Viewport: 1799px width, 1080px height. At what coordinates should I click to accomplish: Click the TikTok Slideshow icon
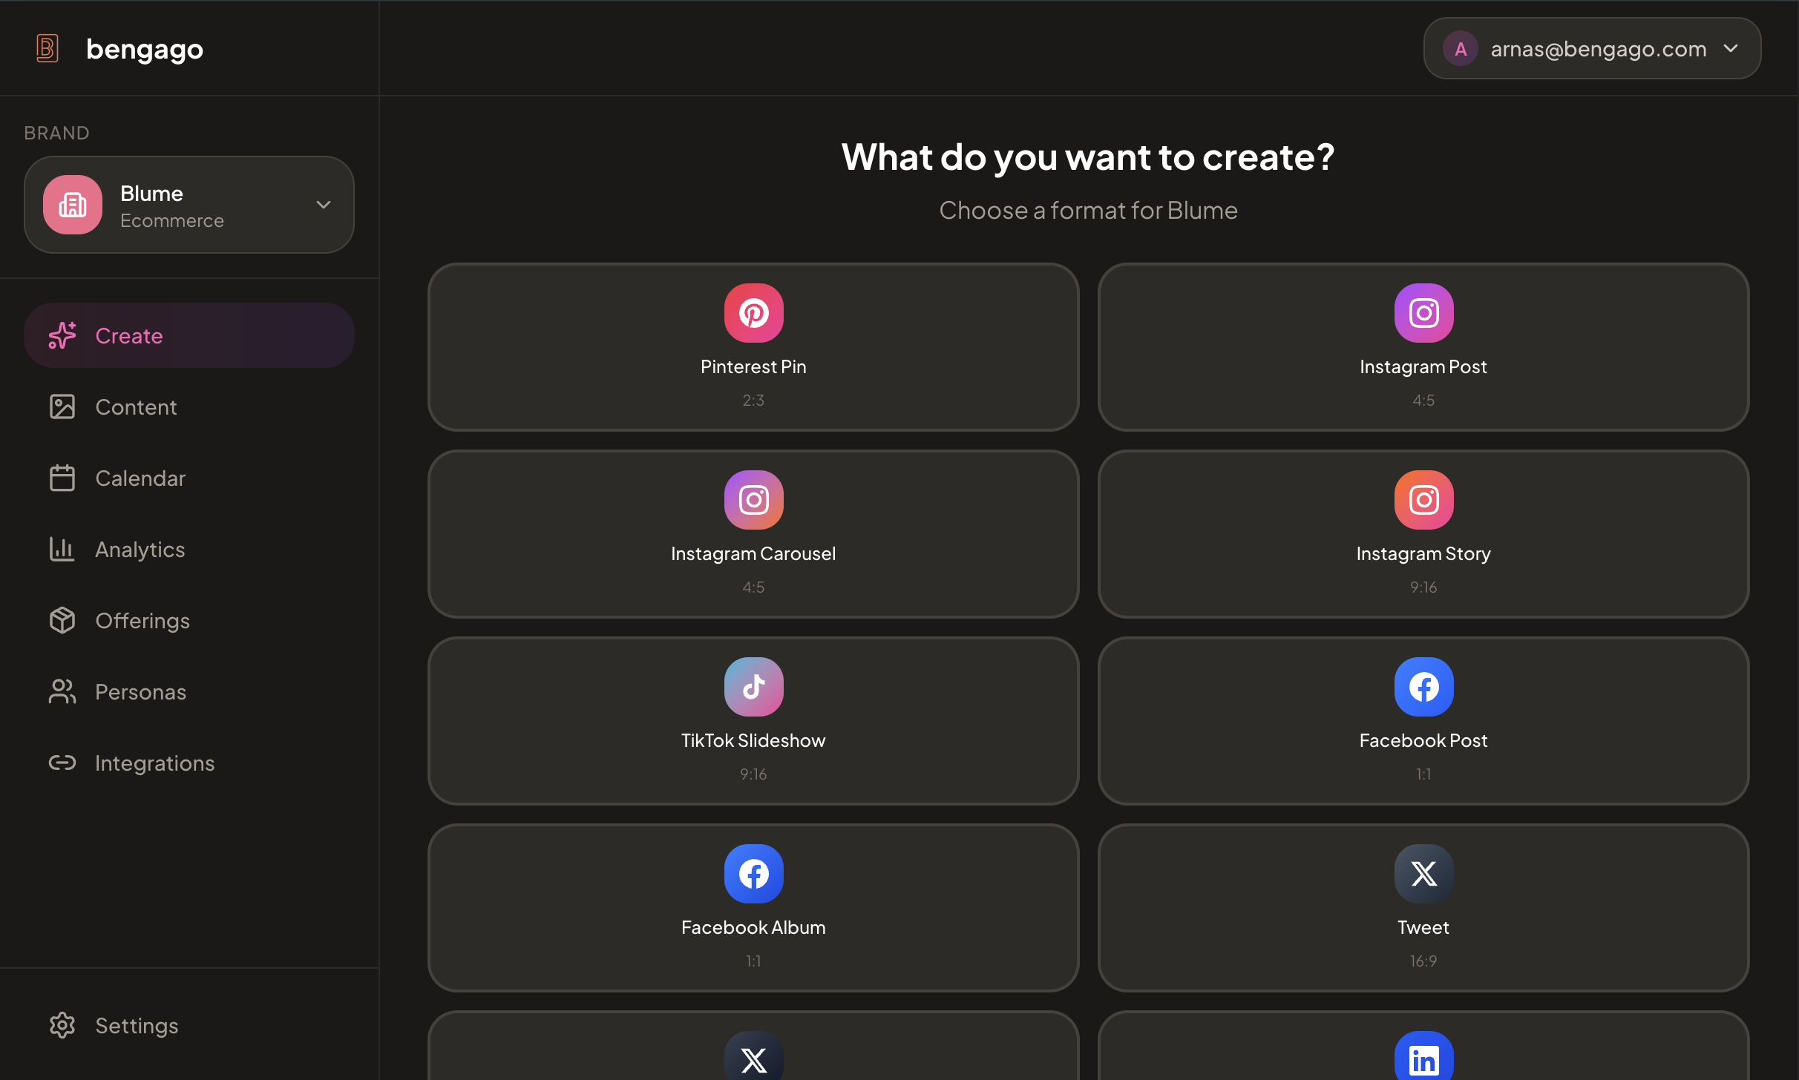click(x=753, y=687)
